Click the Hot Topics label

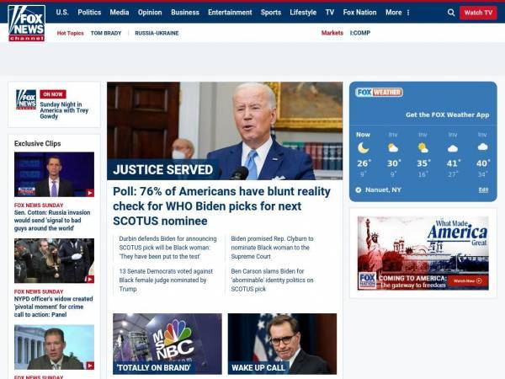70,33
